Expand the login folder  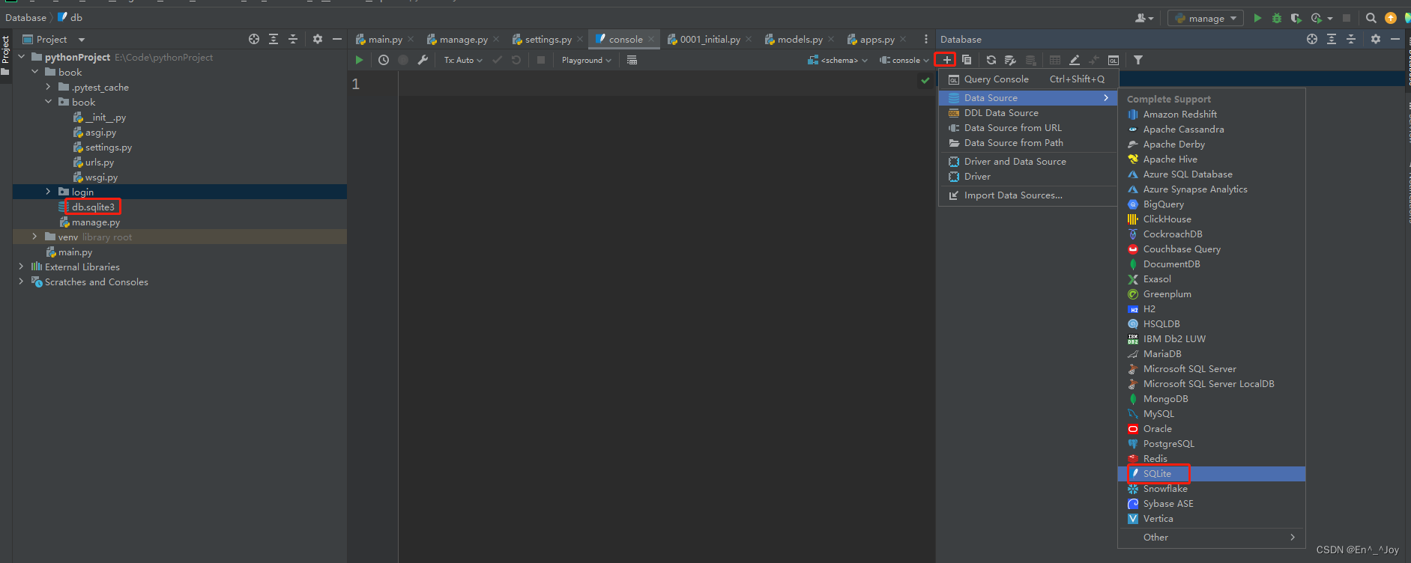49,192
